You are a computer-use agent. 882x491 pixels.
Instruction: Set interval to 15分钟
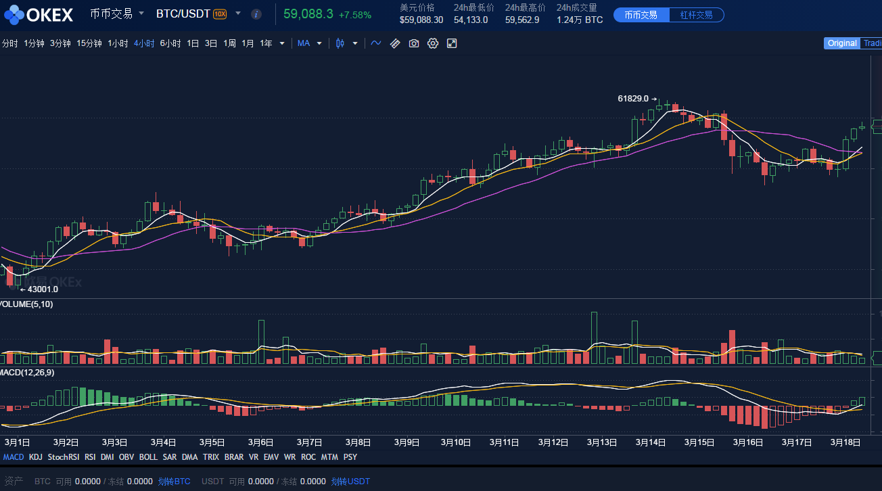click(89, 43)
